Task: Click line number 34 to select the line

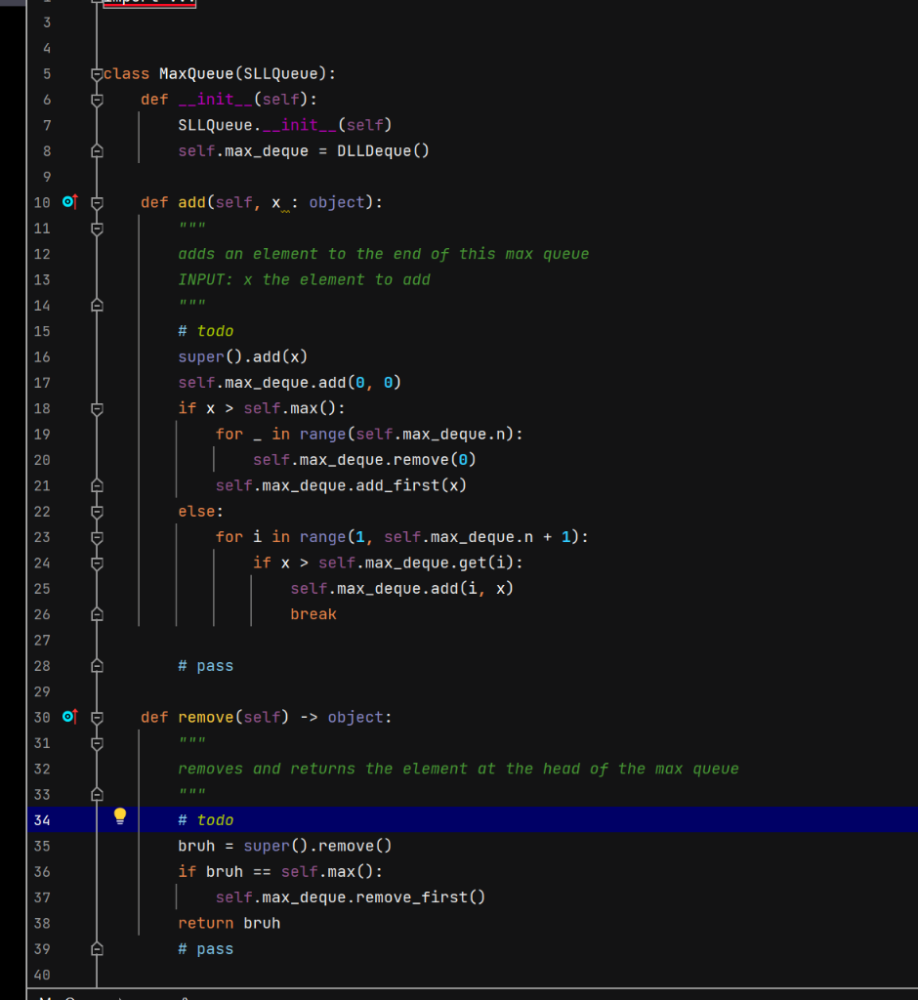Action: [x=41, y=819]
